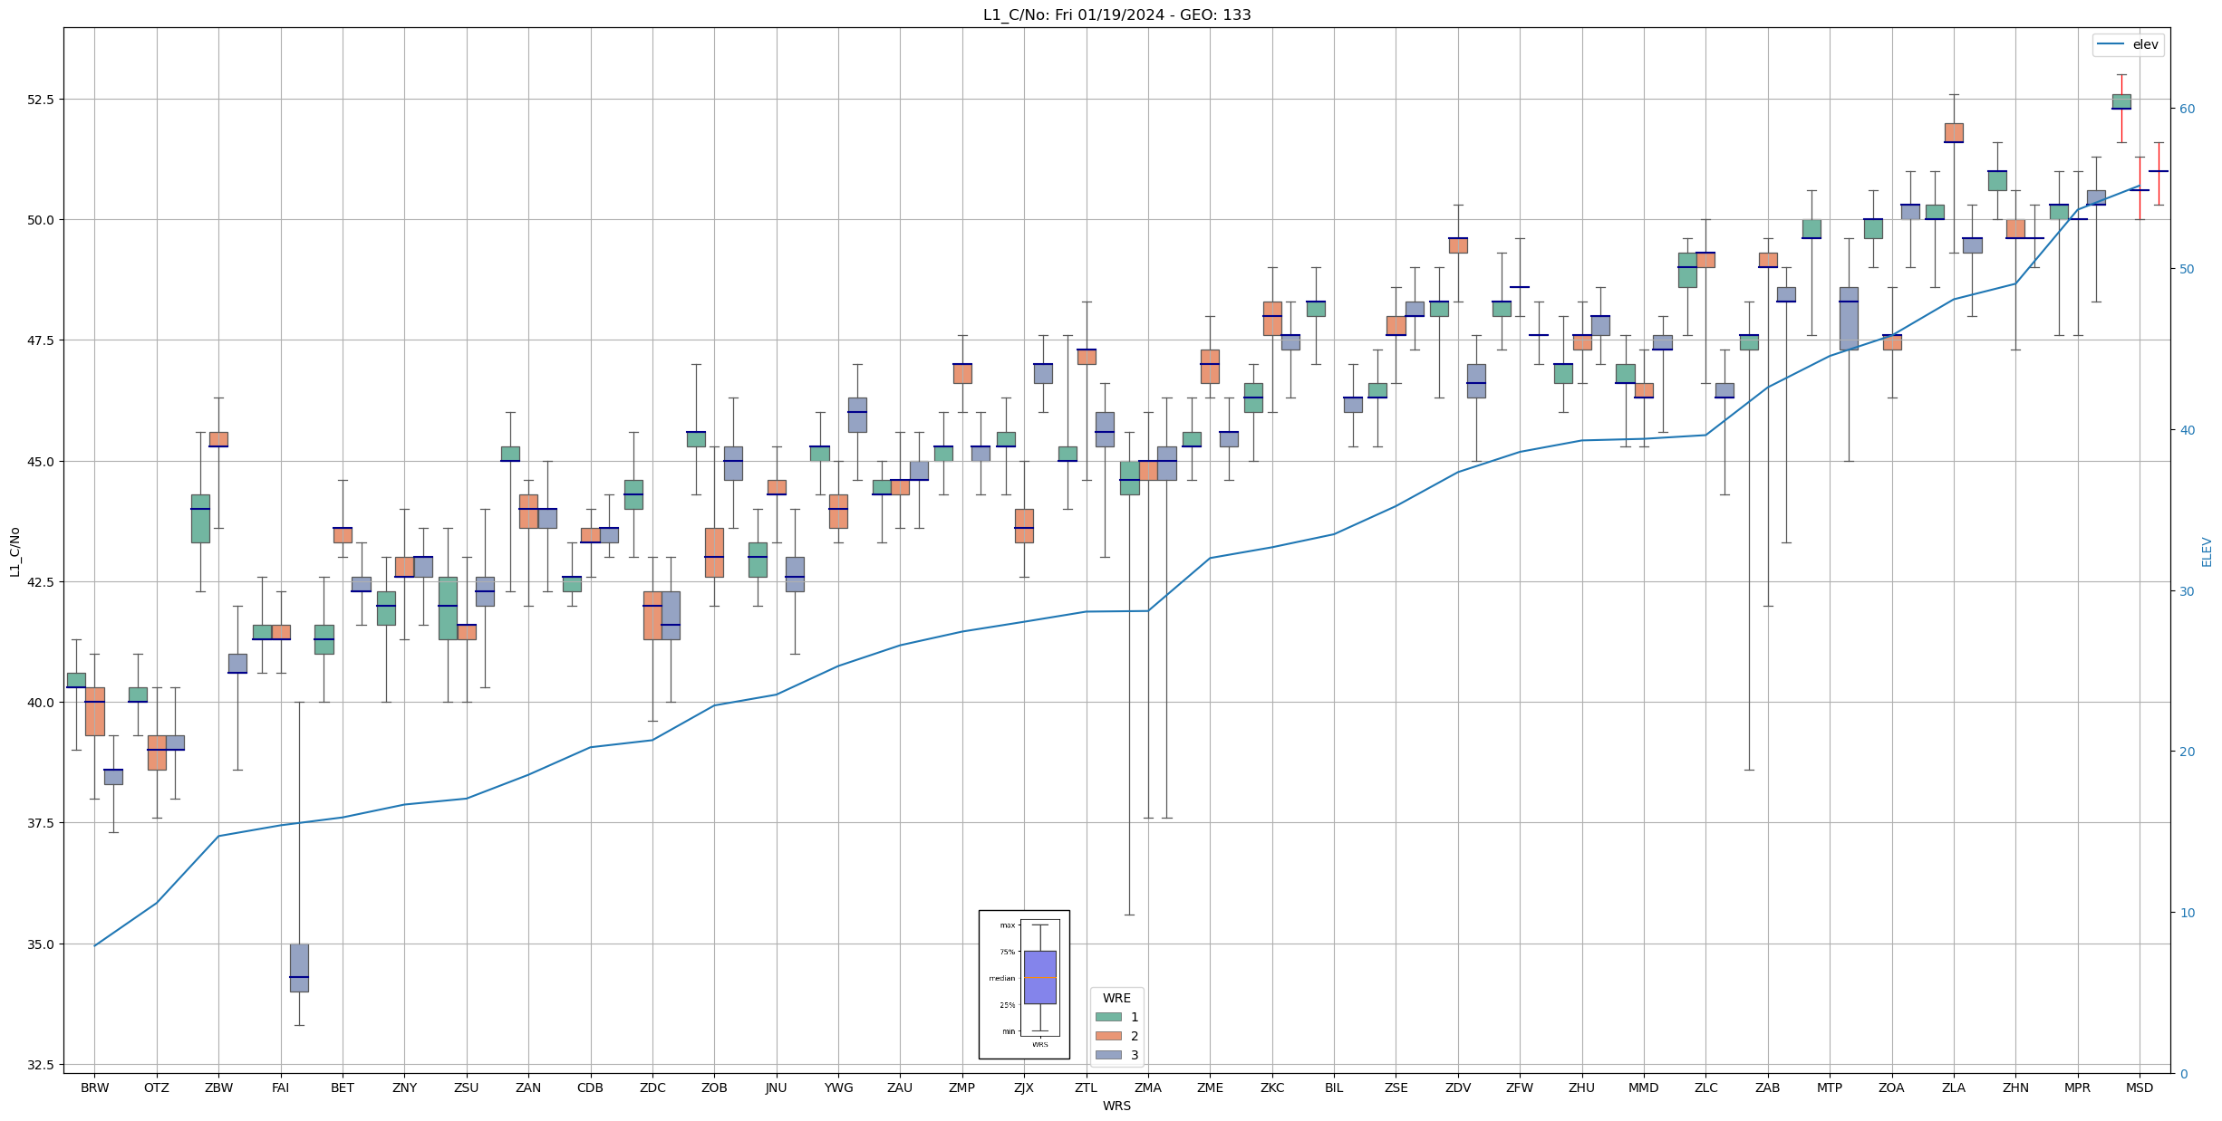
Task: Click the WRE legend title
Action: tap(1116, 998)
